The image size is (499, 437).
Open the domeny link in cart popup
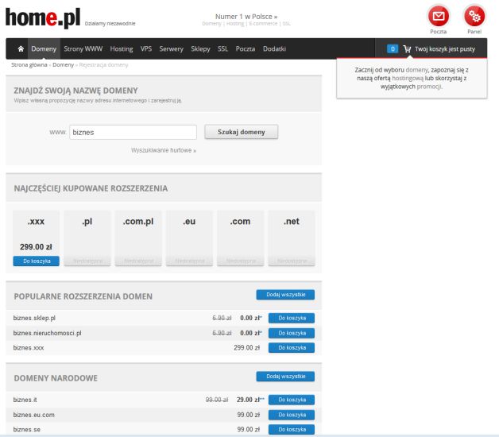pos(417,70)
